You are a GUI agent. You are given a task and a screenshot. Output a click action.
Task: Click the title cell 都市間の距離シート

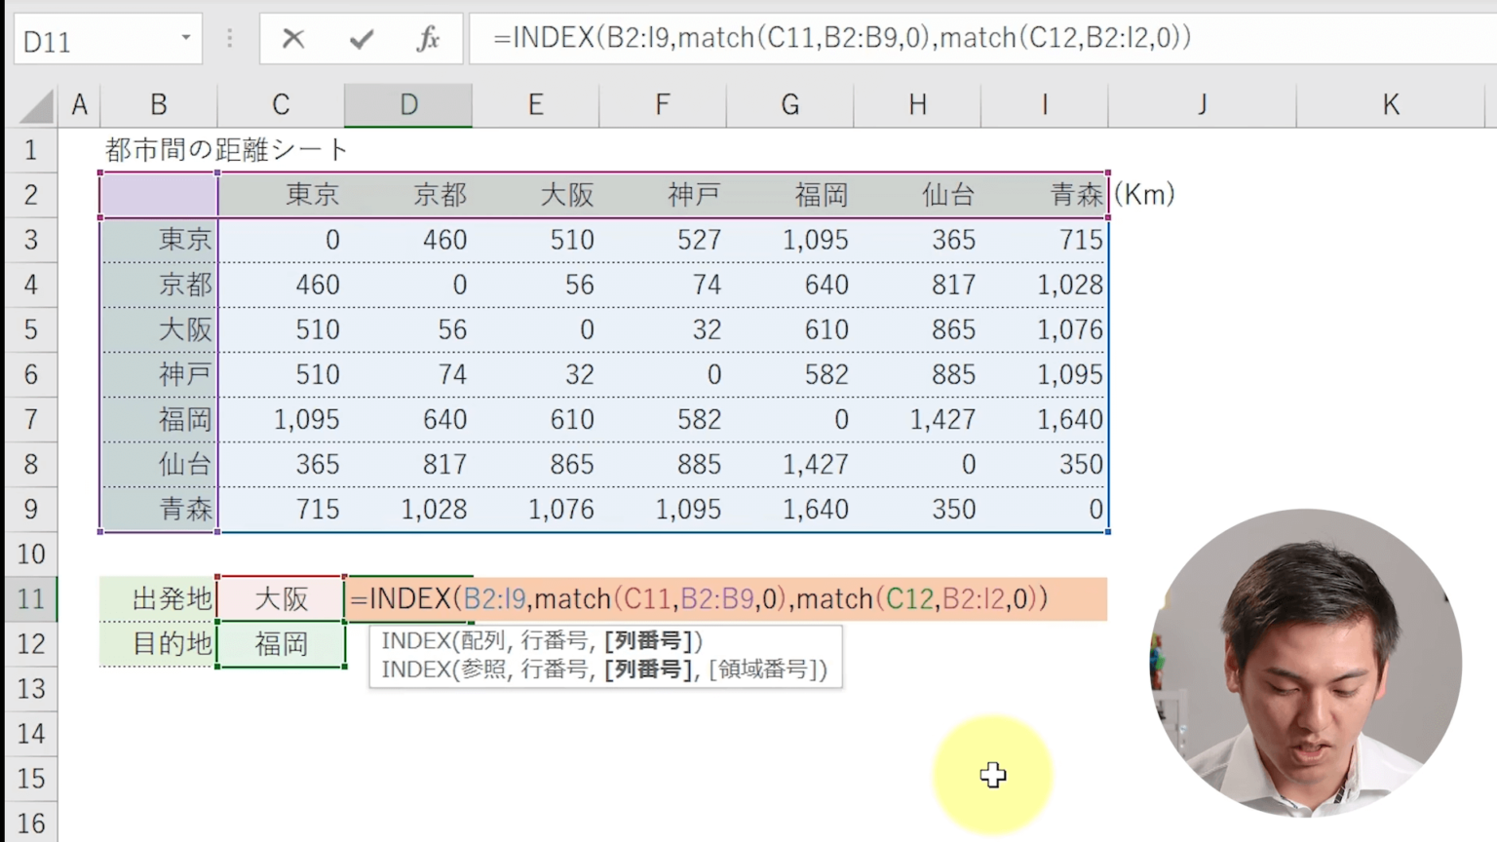point(226,150)
